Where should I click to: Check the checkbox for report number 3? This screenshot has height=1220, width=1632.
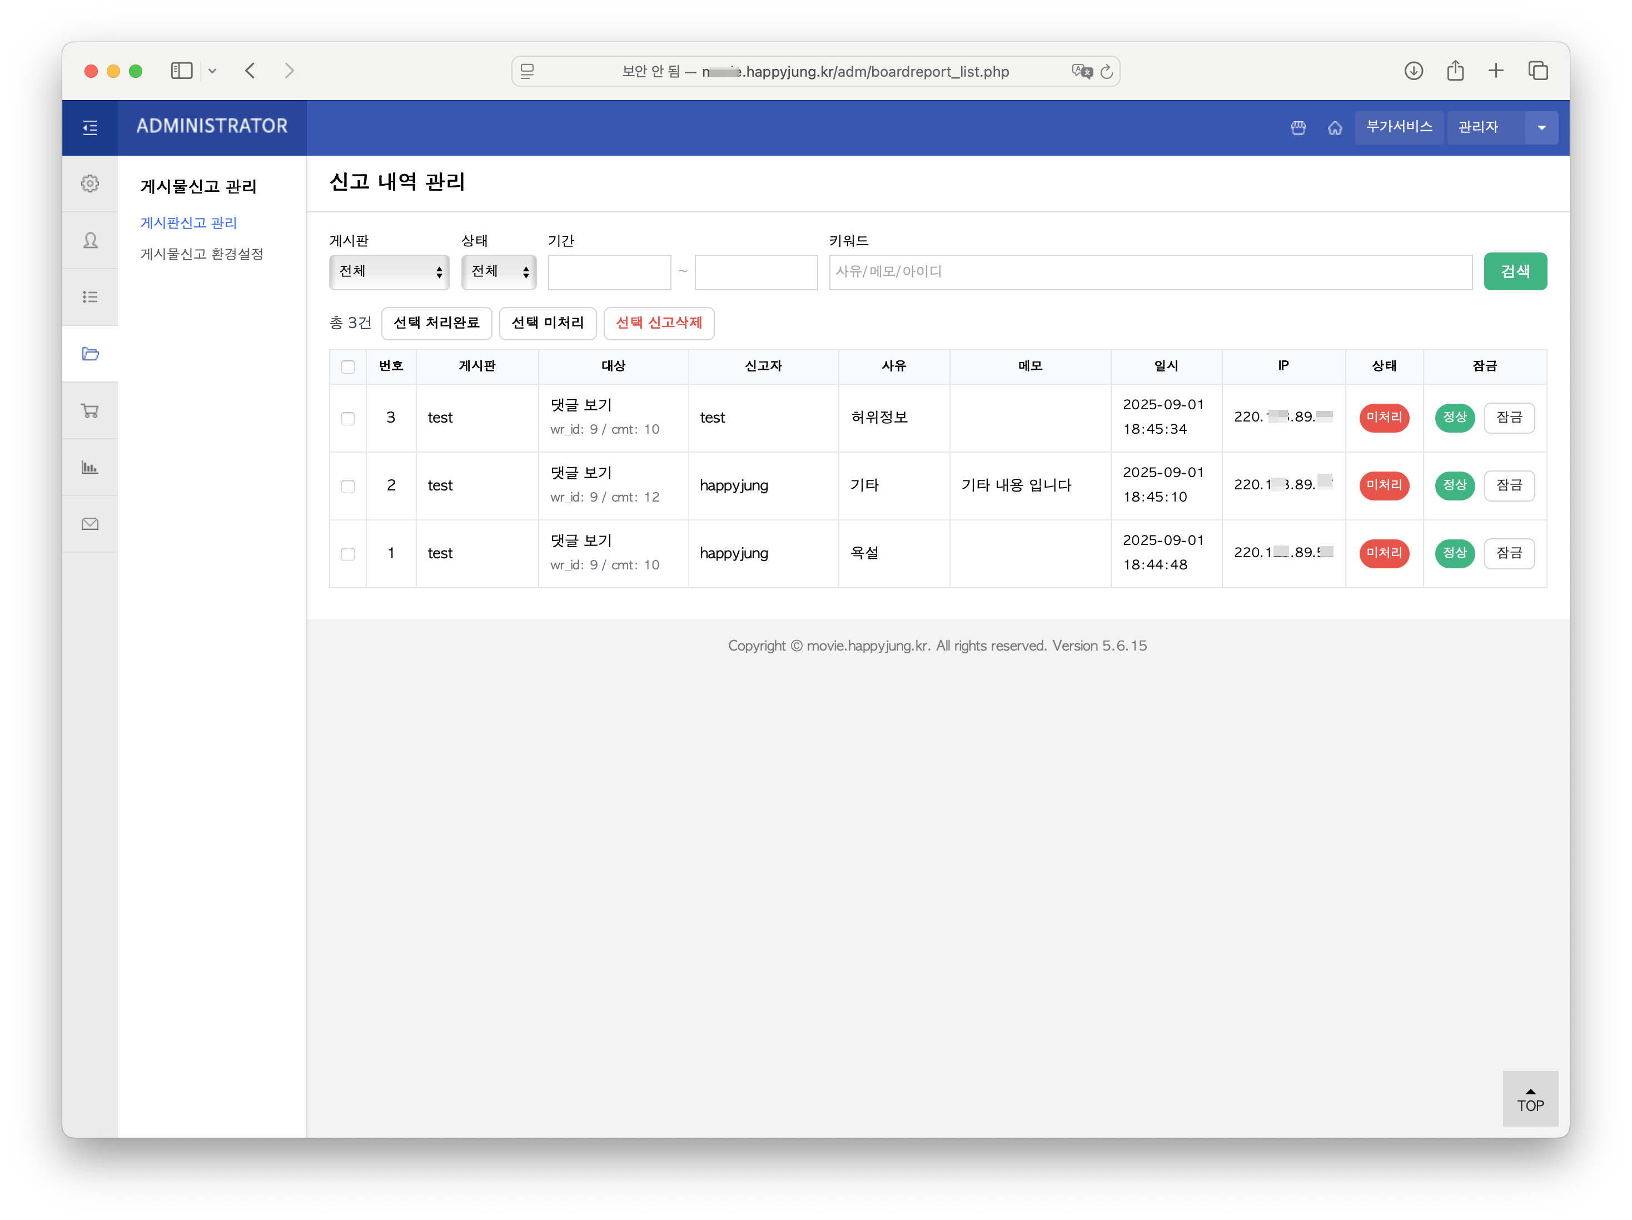pos(347,419)
